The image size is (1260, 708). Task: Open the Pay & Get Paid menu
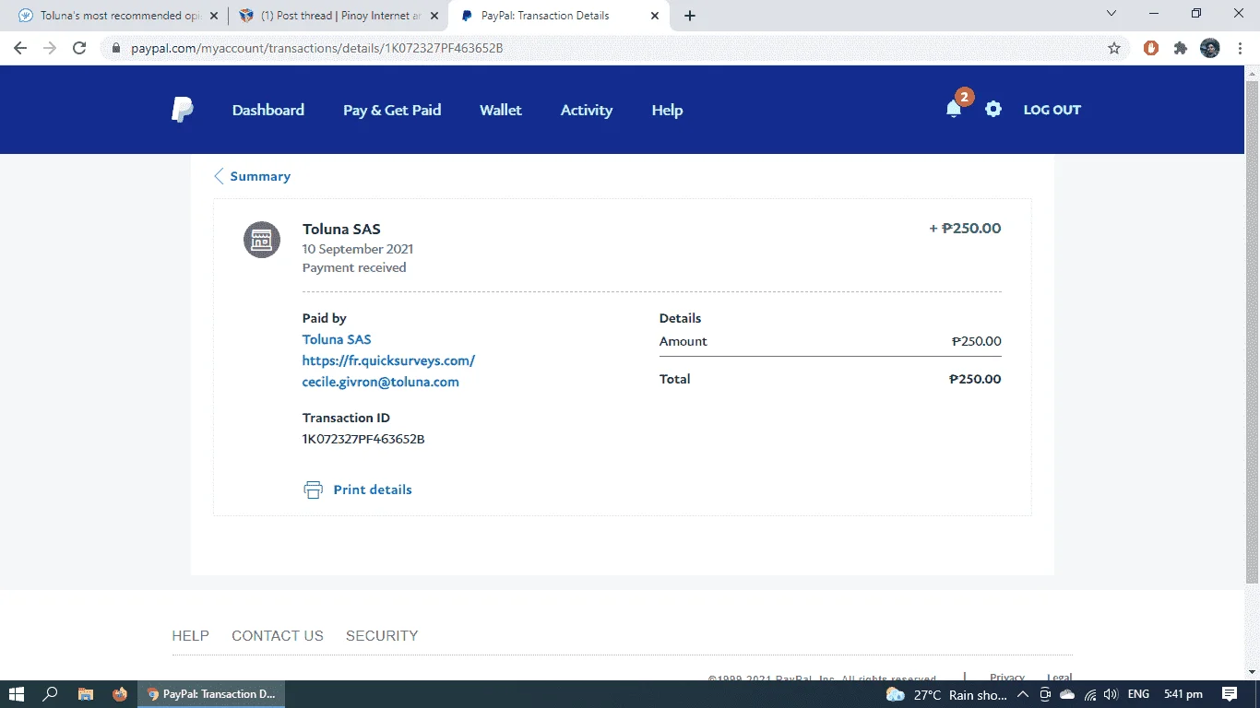click(x=392, y=110)
